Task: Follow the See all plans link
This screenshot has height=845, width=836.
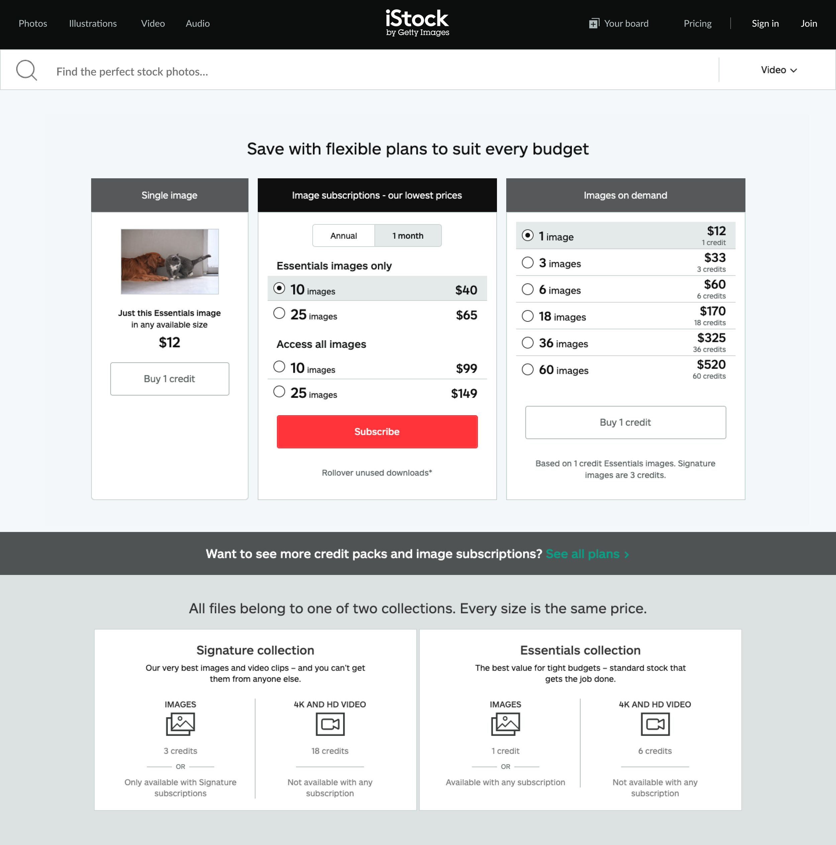Action: [x=587, y=554]
